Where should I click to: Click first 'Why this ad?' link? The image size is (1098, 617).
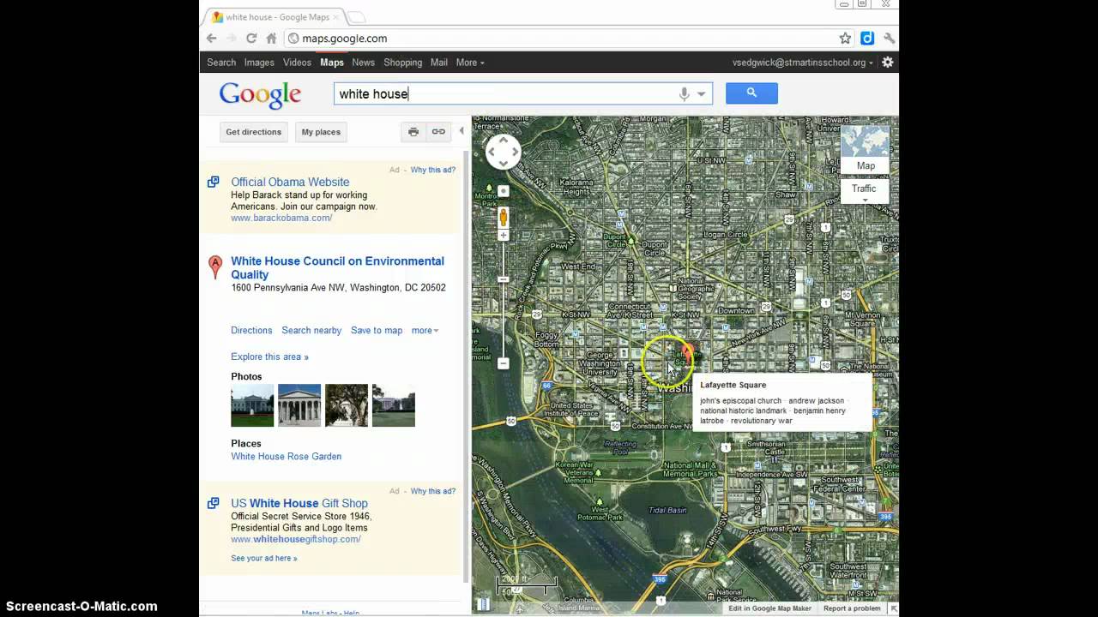click(x=432, y=170)
